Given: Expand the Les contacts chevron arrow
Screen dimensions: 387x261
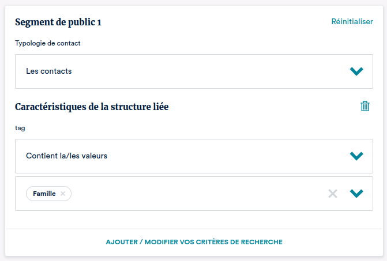Looking at the screenshot, I should pyautogui.click(x=356, y=71).
